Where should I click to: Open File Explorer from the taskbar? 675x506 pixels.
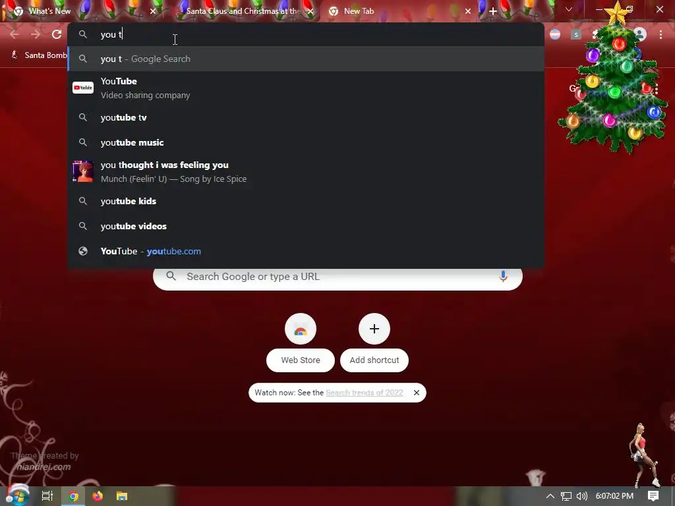coord(122,496)
